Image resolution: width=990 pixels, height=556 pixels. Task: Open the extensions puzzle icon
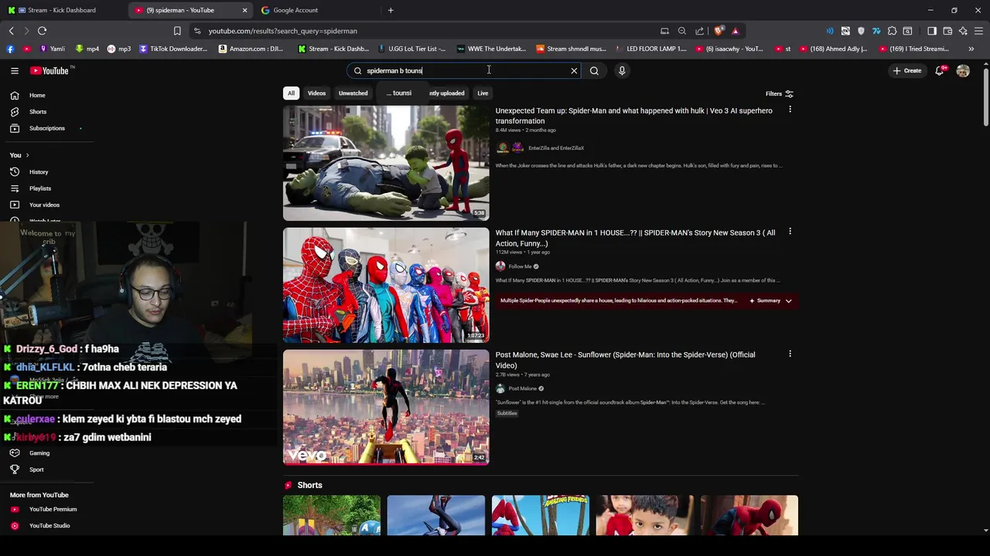(x=892, y=31)
